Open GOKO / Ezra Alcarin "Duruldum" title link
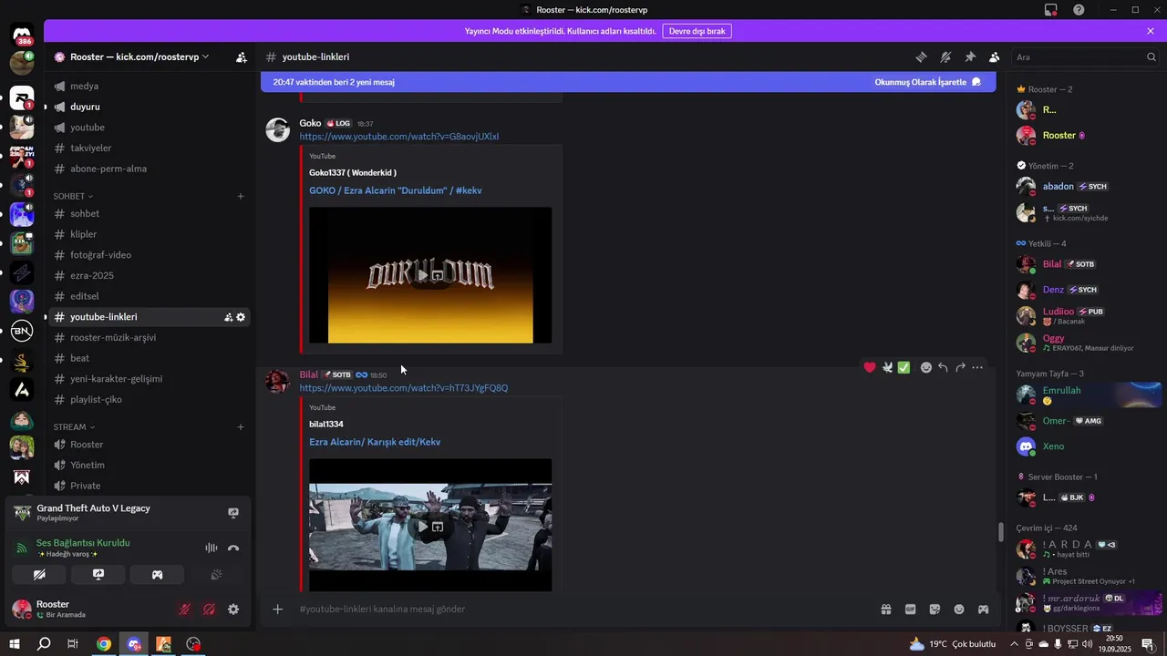 coord(396,190)
